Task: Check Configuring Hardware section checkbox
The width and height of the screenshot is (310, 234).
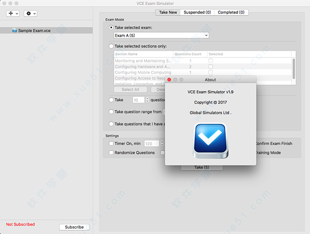Action: [211, 67]
